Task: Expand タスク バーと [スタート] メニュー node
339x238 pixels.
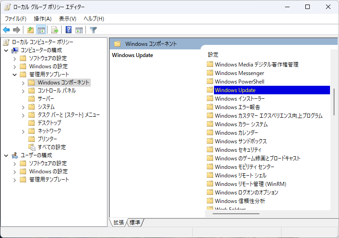Action: [23, 115]
